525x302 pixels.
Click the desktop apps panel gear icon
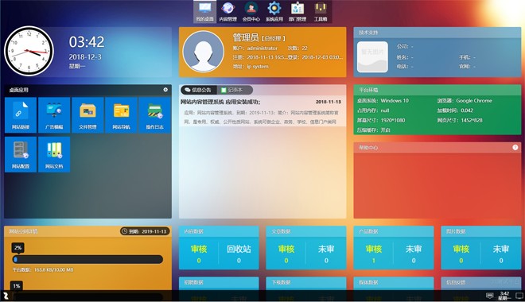point(165,90)
